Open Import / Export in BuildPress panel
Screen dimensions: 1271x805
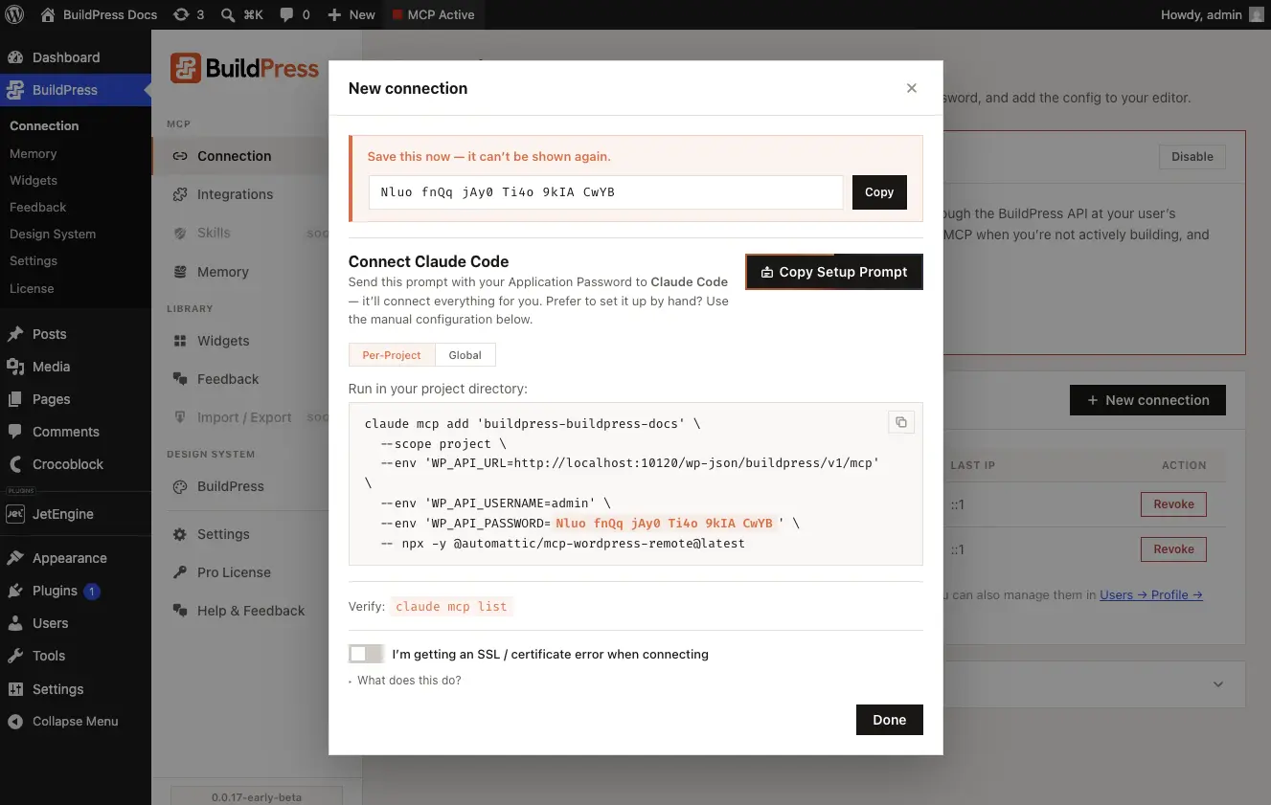(244, 417)
